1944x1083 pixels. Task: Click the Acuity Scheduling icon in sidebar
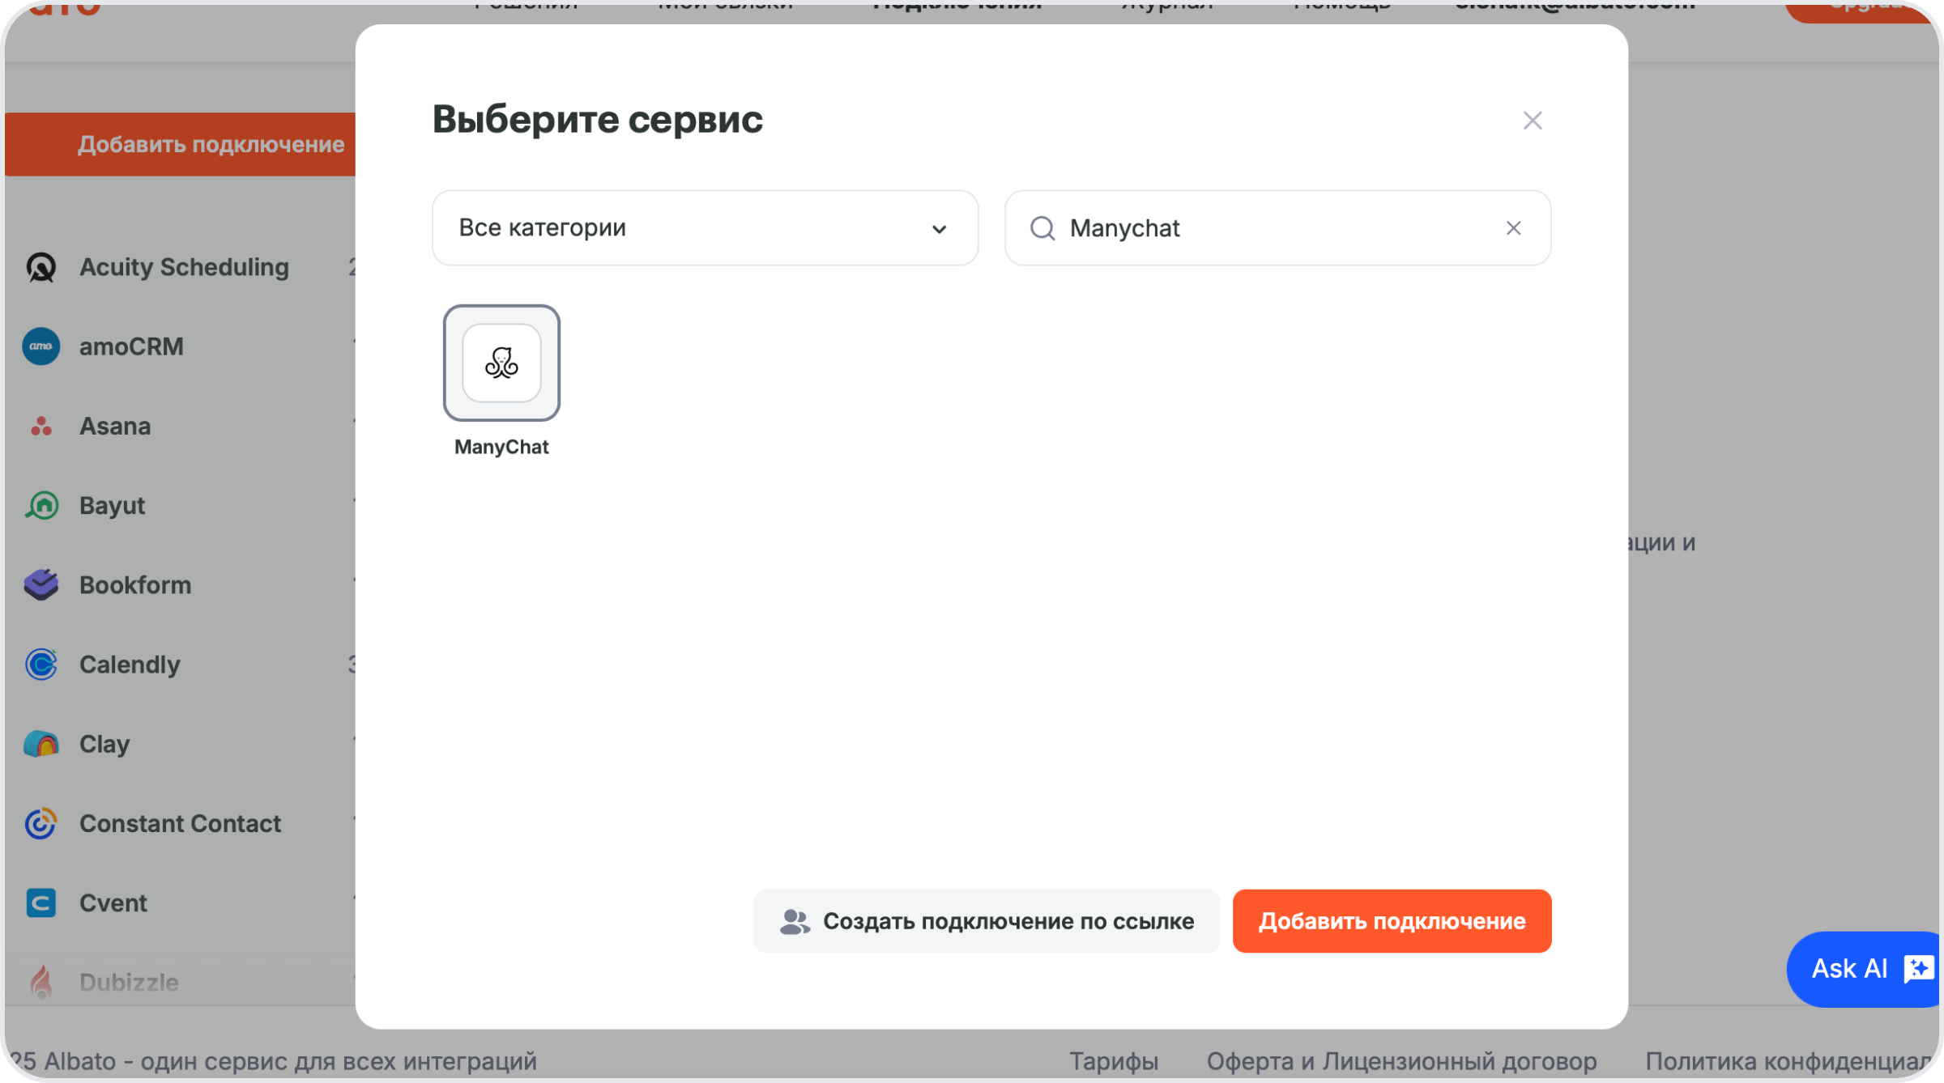click(41, 267)
